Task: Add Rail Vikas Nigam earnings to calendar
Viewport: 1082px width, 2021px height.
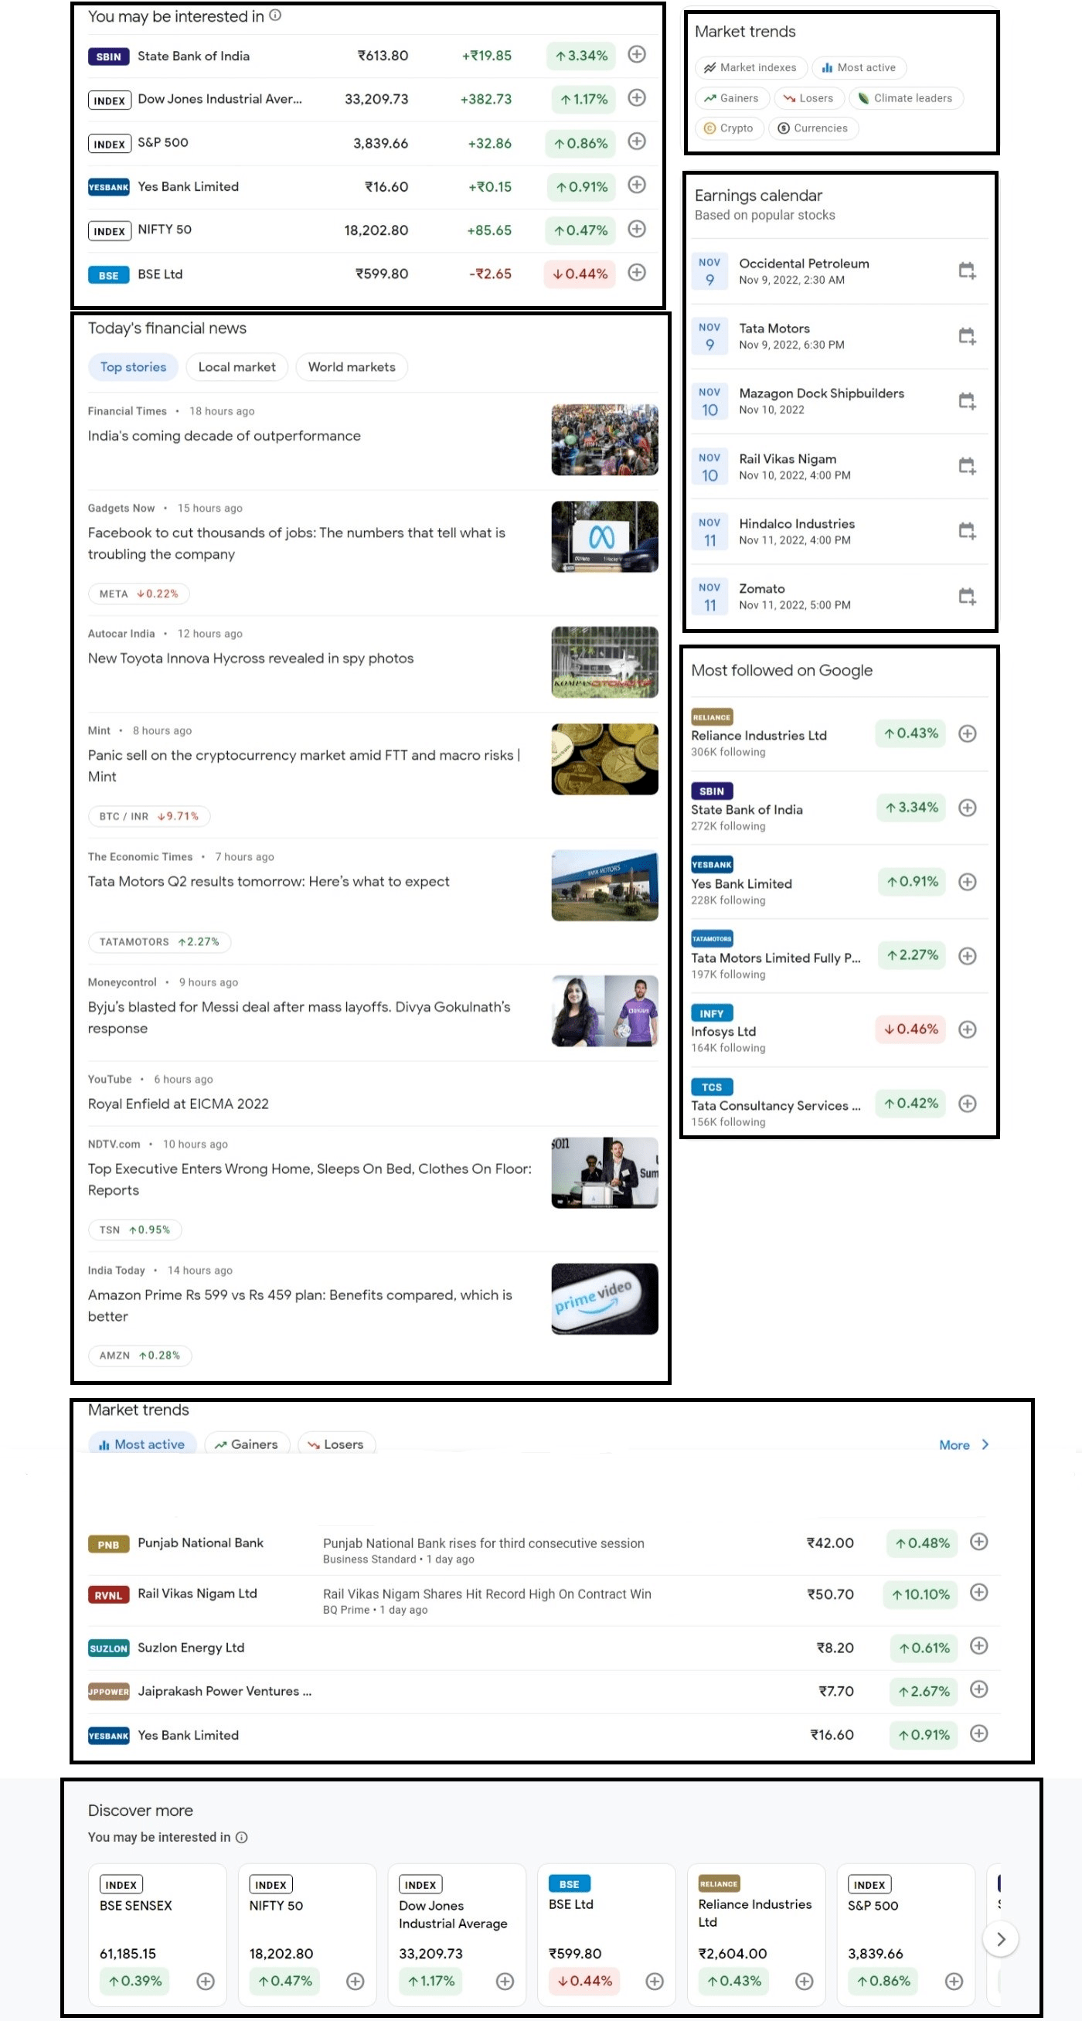Action: (x=967, y=466)
